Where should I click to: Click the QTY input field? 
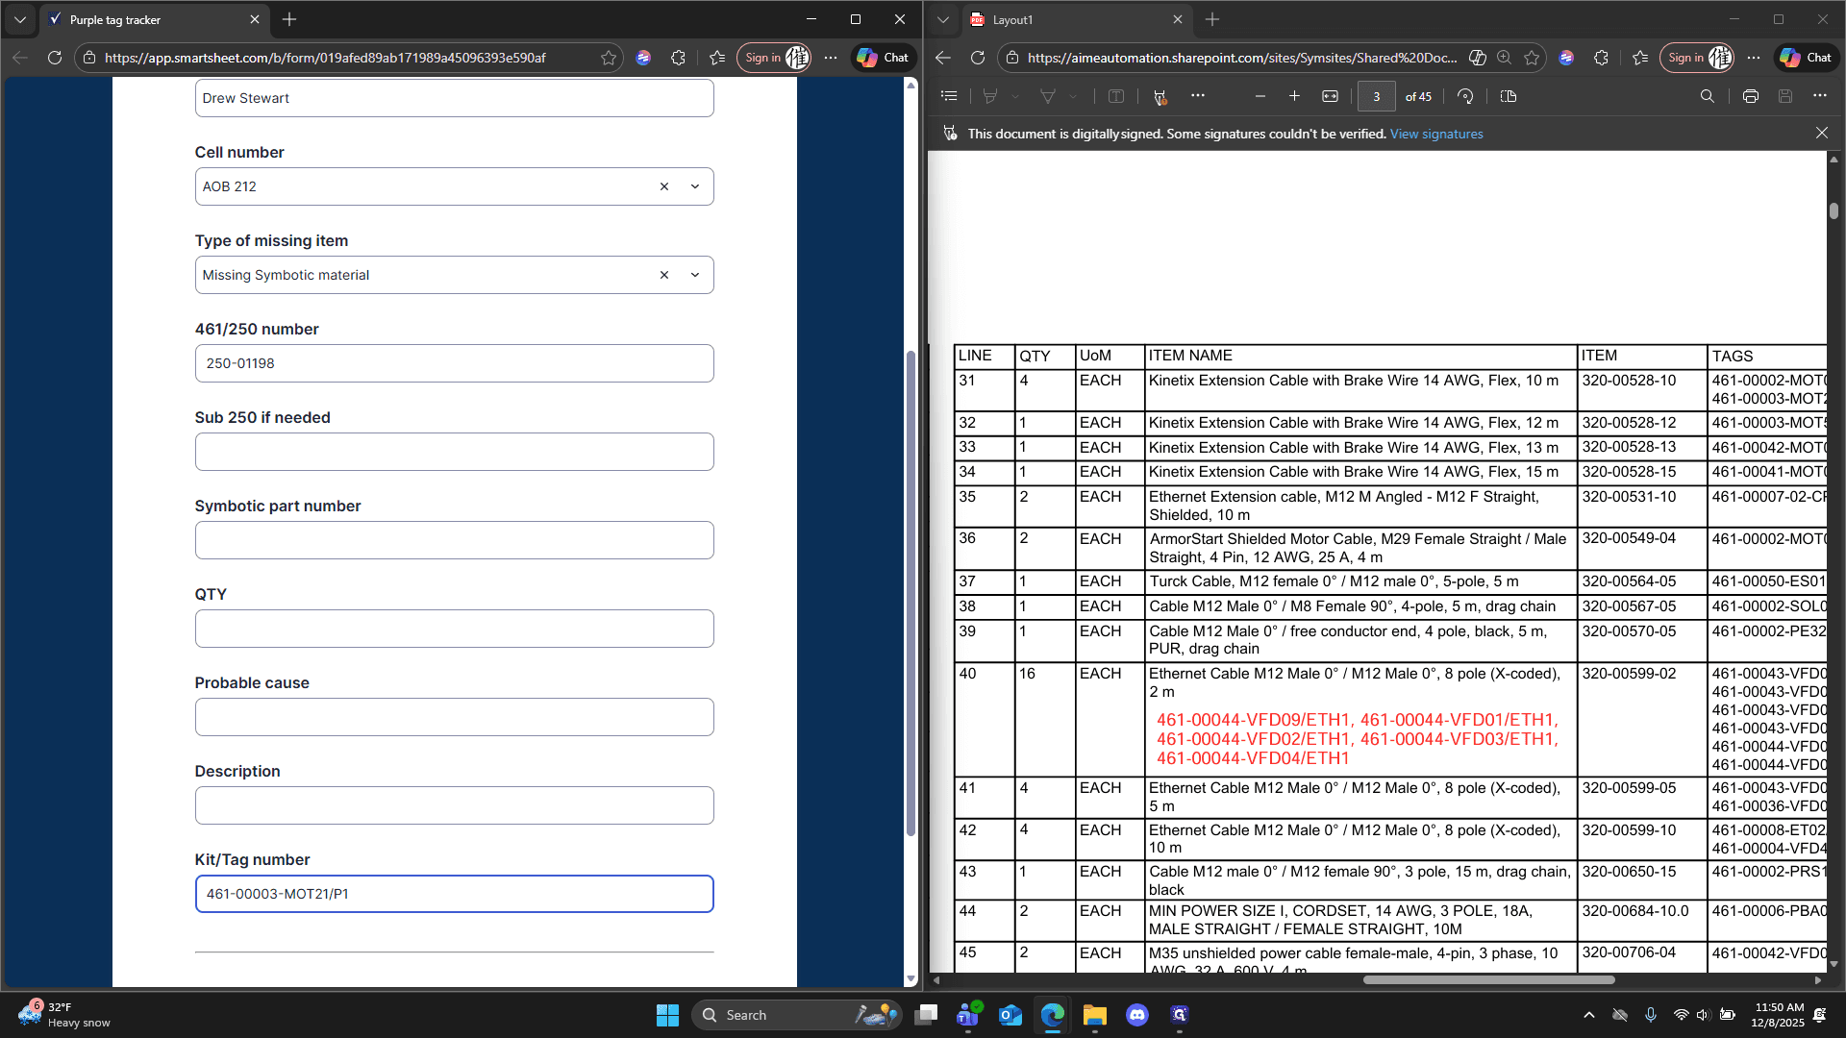pos(454,629)
